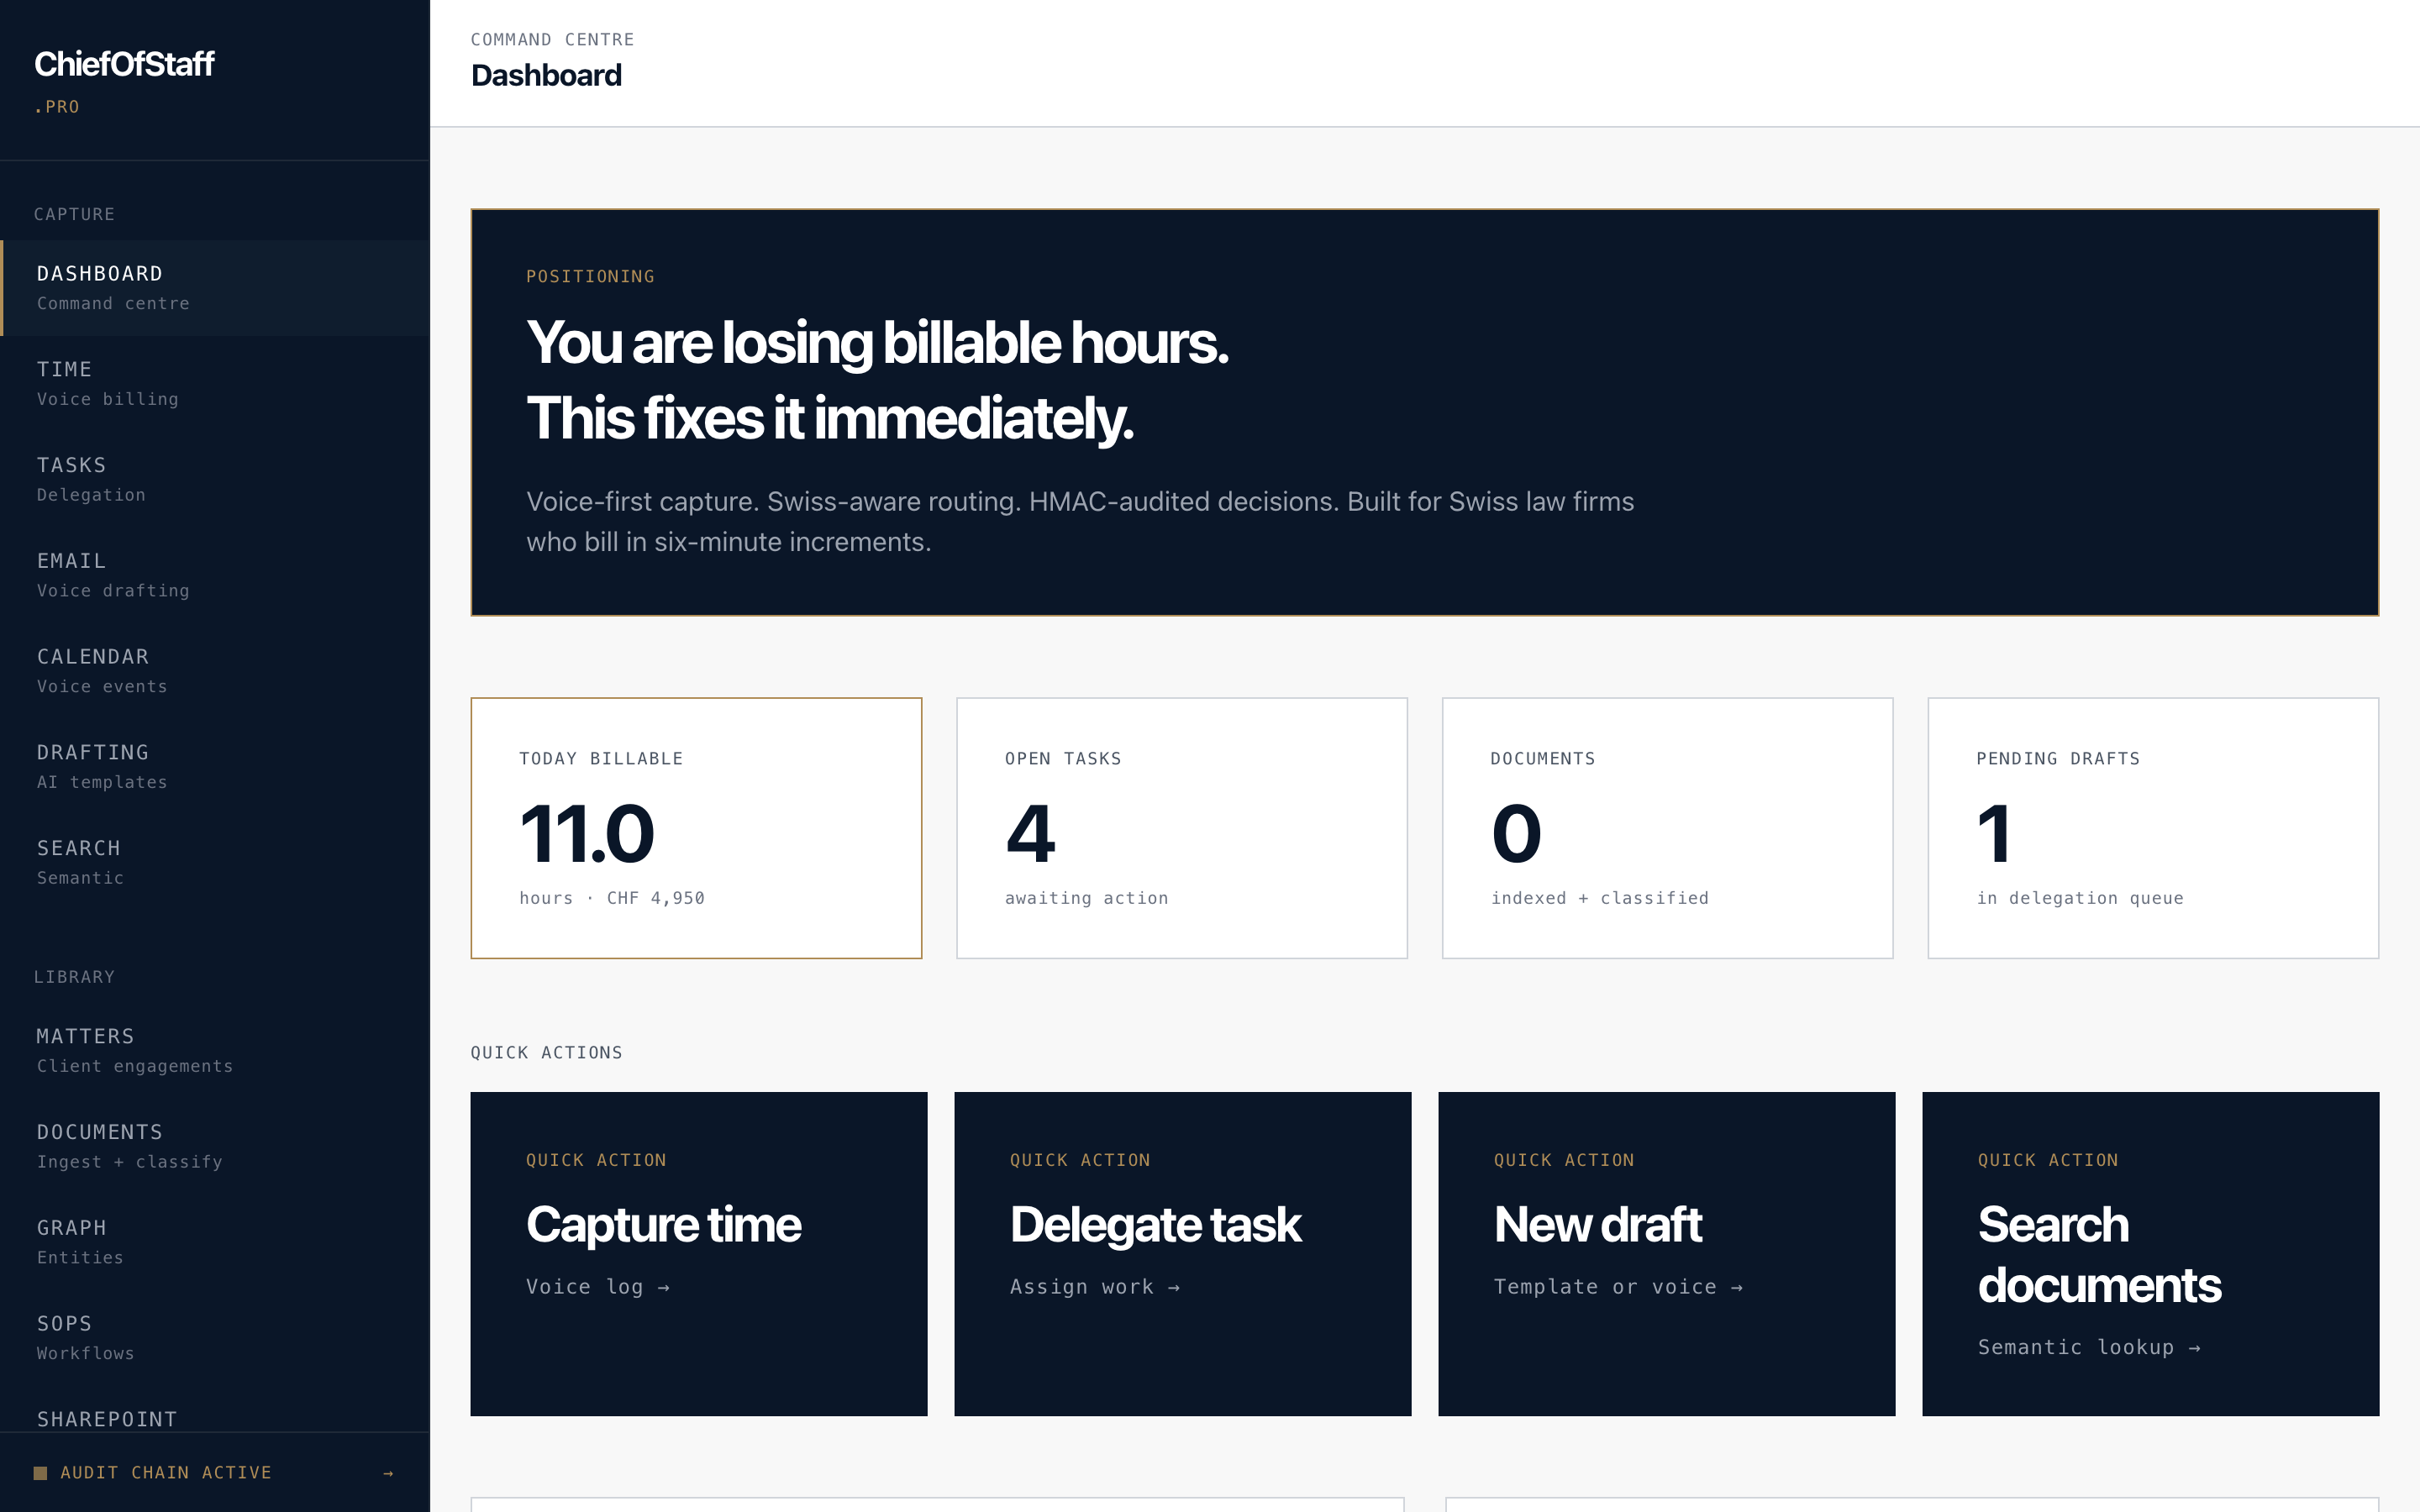
Task: Open the Graph entities page
Action: pos(215,1242)
